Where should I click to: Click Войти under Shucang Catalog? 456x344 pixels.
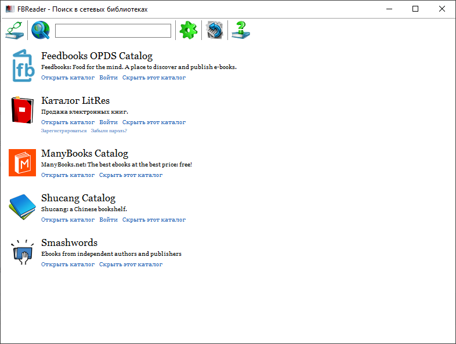(x=108, y=220)
